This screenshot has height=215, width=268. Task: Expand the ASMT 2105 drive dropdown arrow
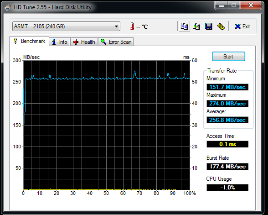[116, 26]
